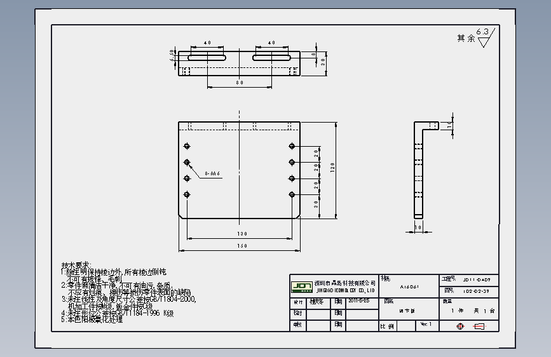
Task: Click the truncated cone projection symbol in title block
Action: (x=479, y=327)
